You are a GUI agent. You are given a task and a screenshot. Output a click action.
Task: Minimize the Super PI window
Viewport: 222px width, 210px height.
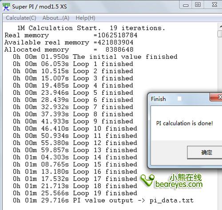pos(186,5)
